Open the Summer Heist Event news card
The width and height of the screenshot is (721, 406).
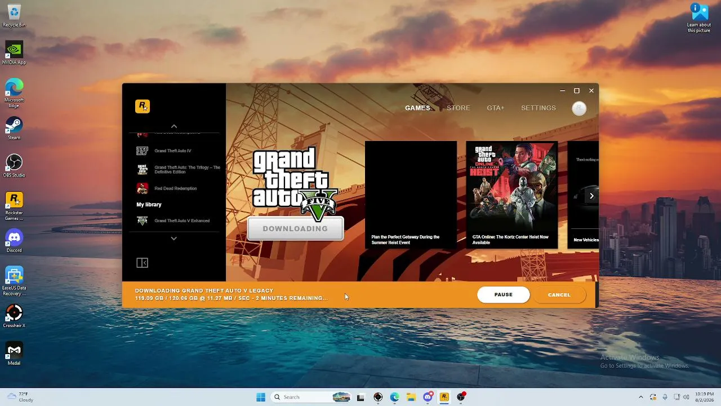point(411,195)
